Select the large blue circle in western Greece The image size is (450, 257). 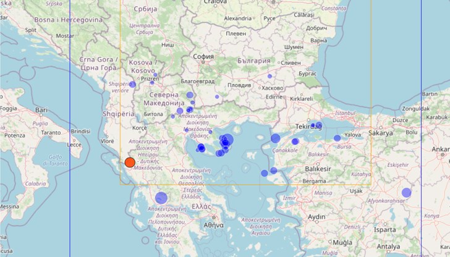(x=161, y=198)
